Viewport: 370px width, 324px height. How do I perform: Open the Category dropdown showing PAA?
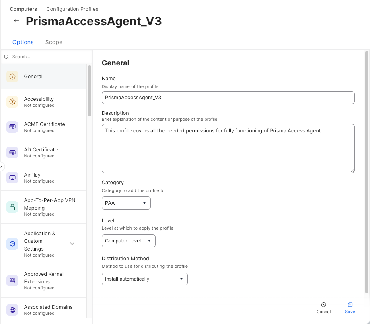[x=126, y=203]
